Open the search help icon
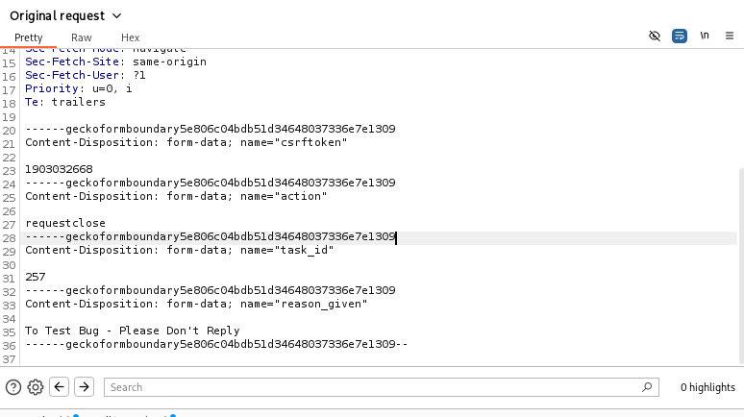The height and width of the screenshot is (417, 744). [x=13, y=387]
